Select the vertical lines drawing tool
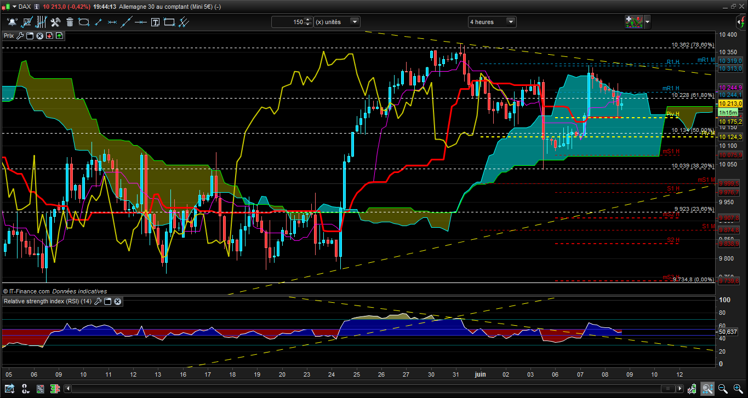The image size is (748, 398). (x=41, y=22)
